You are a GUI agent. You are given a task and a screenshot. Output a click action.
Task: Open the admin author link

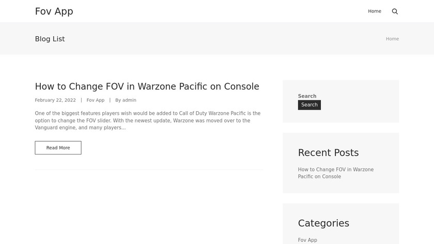pyautogui.click(x=129, y=100)
